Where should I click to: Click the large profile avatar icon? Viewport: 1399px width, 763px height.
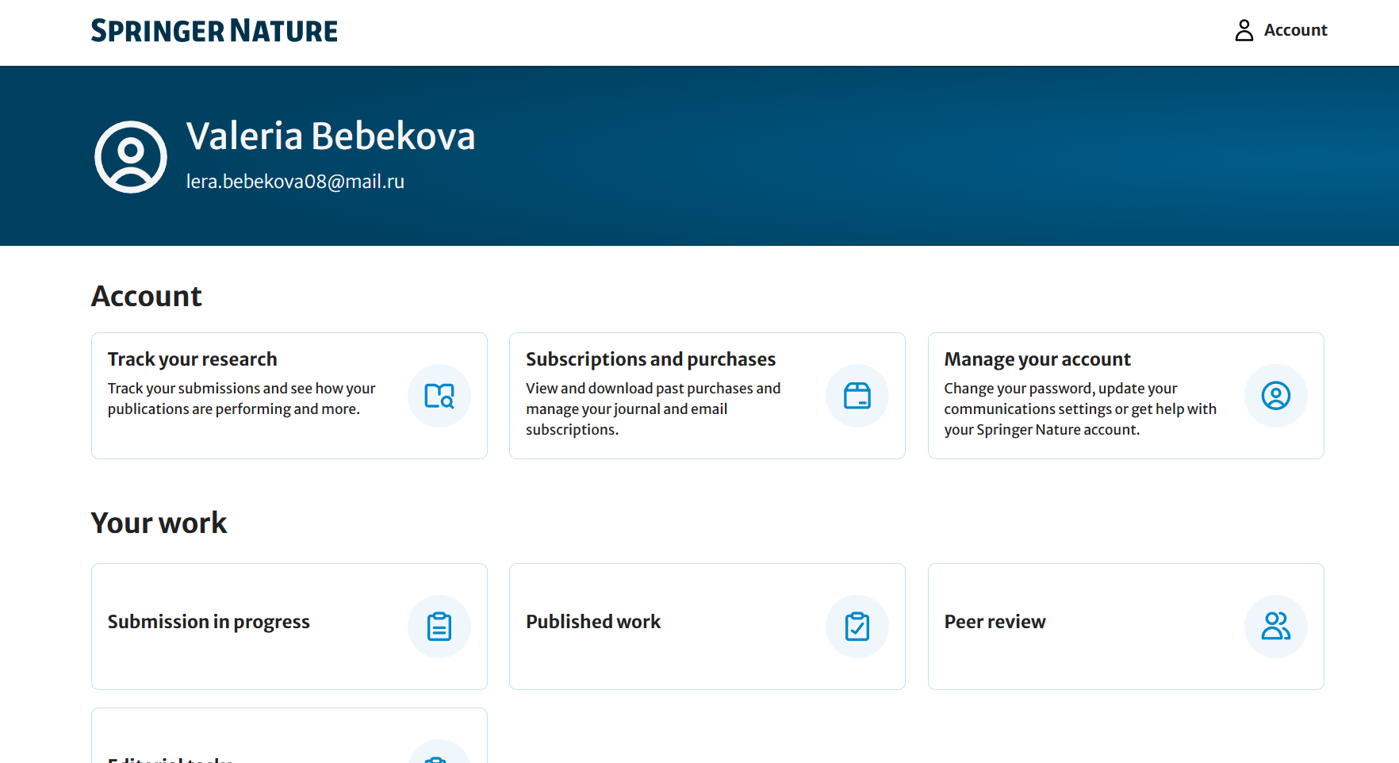[x=131, y=157]
